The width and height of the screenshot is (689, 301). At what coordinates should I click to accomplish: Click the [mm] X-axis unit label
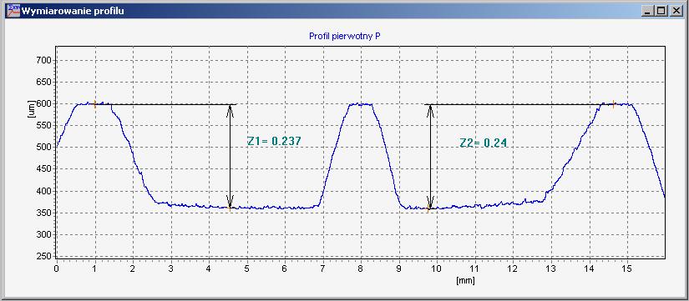465,280
